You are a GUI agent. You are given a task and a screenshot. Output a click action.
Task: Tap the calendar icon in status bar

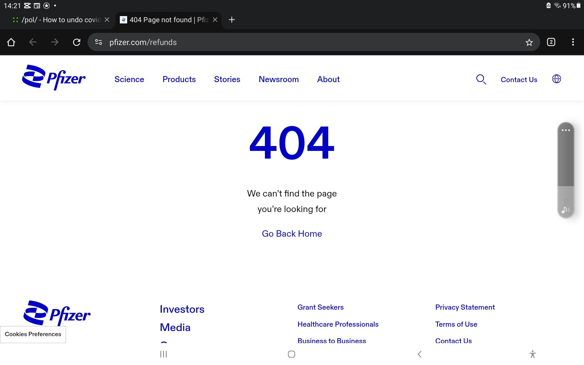37,5
